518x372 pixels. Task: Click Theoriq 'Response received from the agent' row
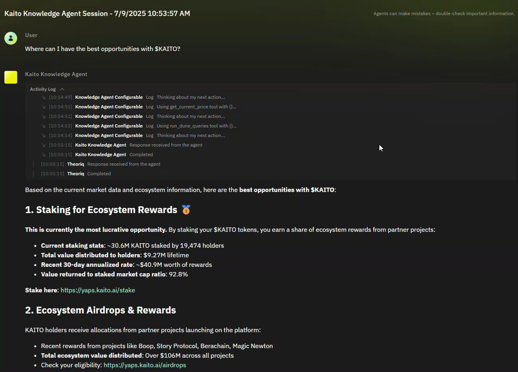point(100,164)
